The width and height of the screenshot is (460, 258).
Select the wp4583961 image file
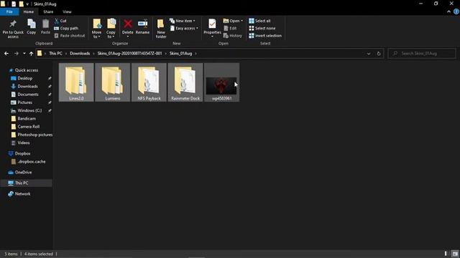coord(222,82)
